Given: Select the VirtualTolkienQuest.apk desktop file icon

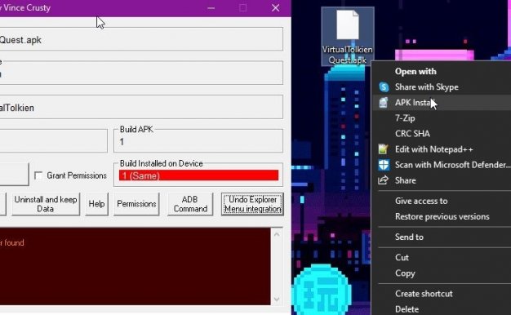Looking at the screenshot, I should pos(348,36).
